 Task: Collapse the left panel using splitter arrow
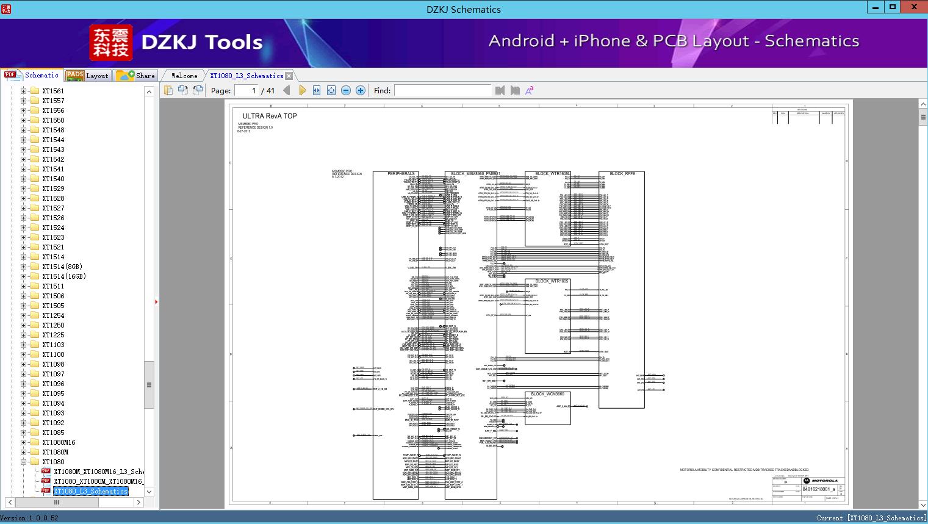click(156, 301)
